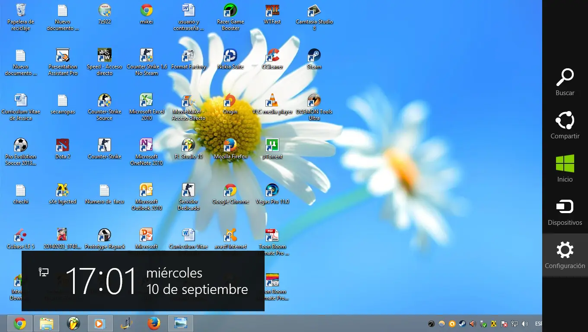This screenshot has height=332, width=588.
Task: Launch Counter Strike 1.6 No Steam
Action: tap(146, 56)
